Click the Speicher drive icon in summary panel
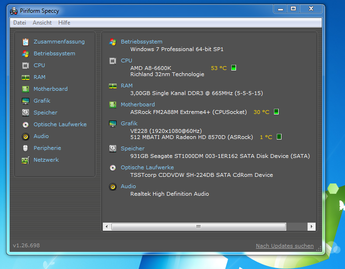The image size is (345, 269). (113, 148)
